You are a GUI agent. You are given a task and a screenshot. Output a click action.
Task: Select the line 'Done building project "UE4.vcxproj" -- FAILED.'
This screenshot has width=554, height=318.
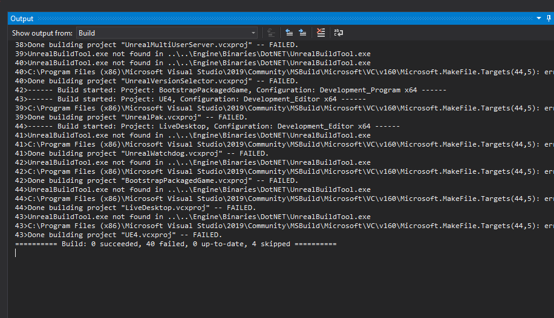tap(119, 235)
